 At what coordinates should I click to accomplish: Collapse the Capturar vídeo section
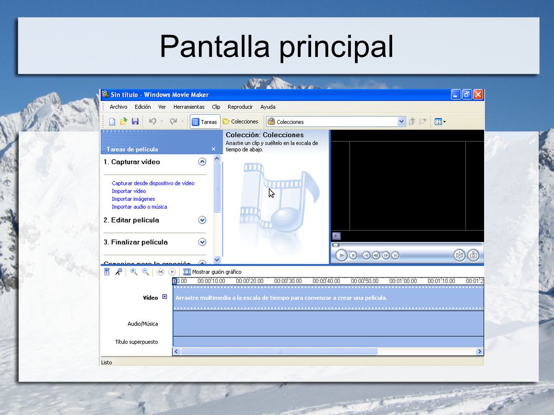point(202,162)
